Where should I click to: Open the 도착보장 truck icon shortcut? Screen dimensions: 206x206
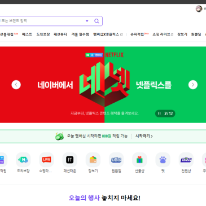point(23,160)
